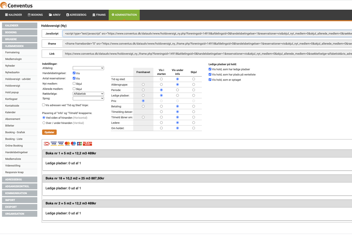352x235 pixels.
Task: Click the Dankort payment card icon
Action: click(x=47, y=144)
